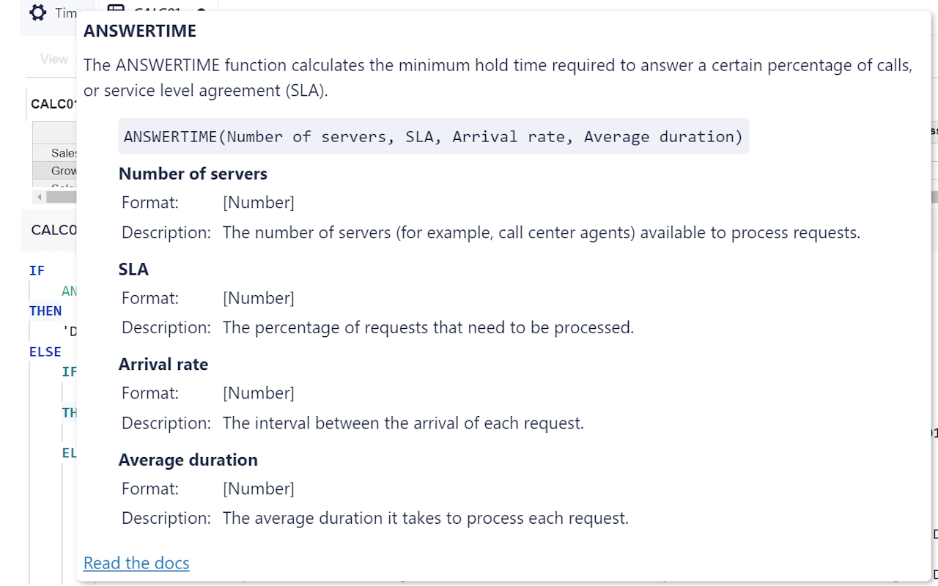Click the ELSE keyword in the formula
This screenshot has height=586, width=938.
(45, 352)
